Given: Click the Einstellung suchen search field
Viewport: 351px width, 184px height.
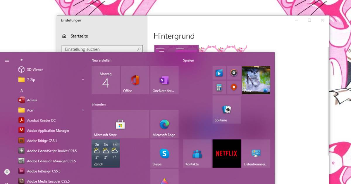Looking at the screenshot, I should (99, 49).
